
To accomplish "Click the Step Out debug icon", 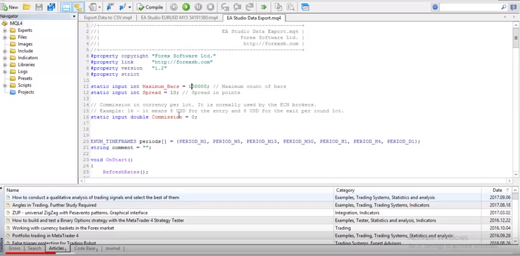I will click(249, 7).
